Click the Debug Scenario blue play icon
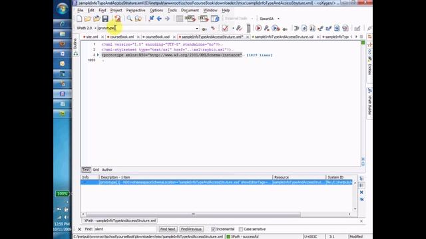The width and height of the screenshot is (426, 239). coord(275,28)
